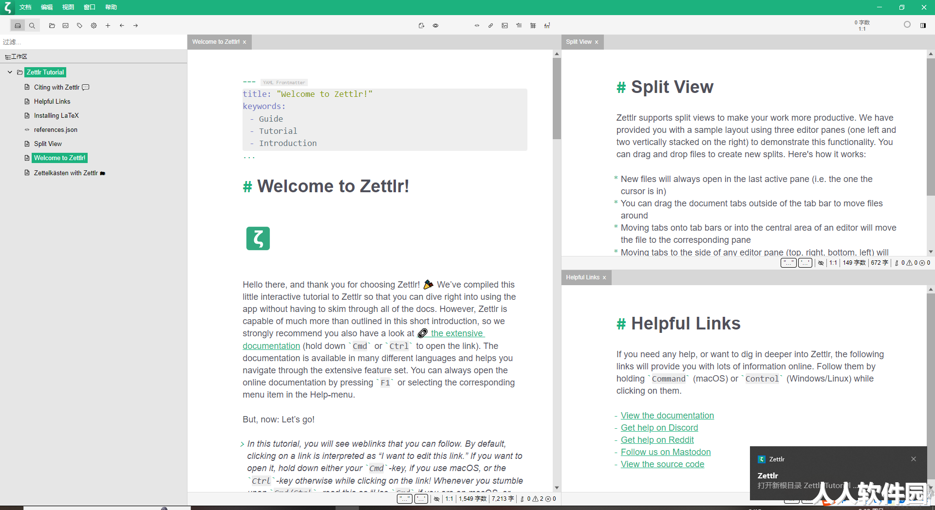Select Welcome to Zettlr! in file tree
This screenshot has width=935, height=510.
click(60, 158)
